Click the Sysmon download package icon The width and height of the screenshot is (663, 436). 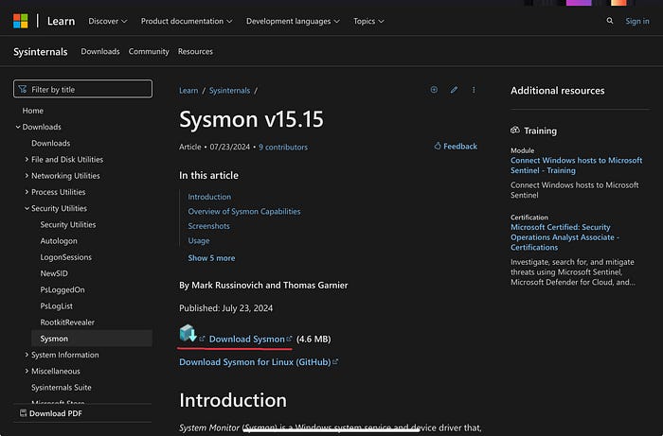(x=188, y=334)
